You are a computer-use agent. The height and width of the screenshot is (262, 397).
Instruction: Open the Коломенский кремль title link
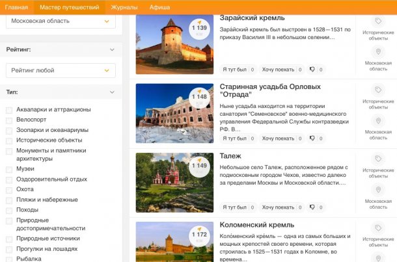(x=257, y=225)
